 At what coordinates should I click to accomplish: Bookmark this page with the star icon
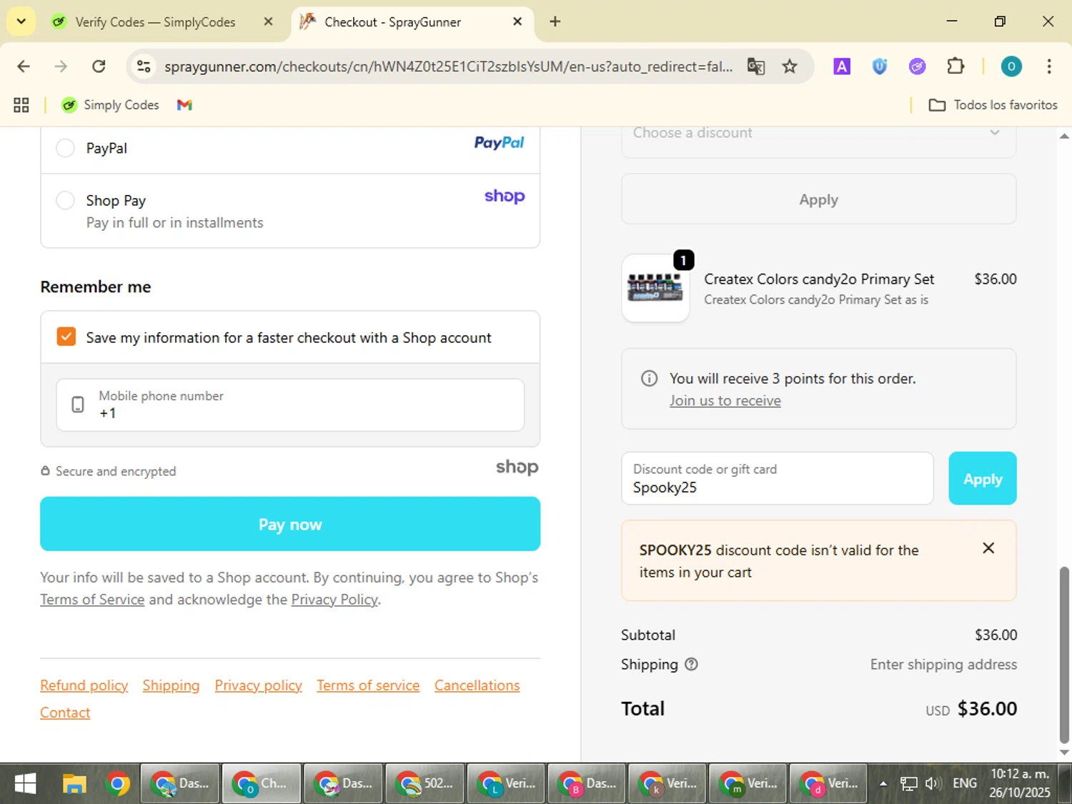click(790, 66)
